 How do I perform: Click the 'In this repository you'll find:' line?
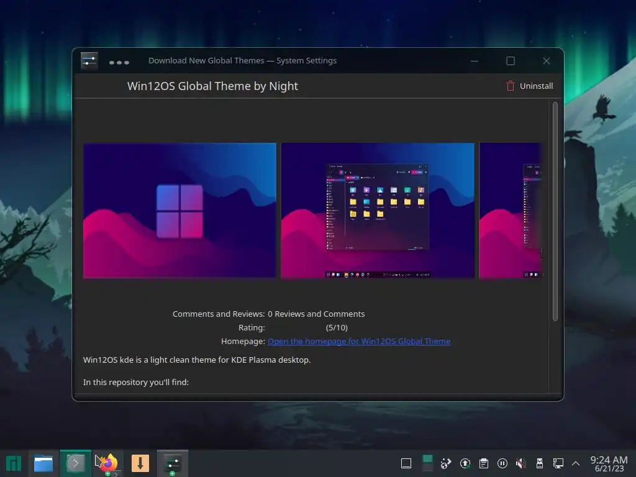tap(136, 382)
